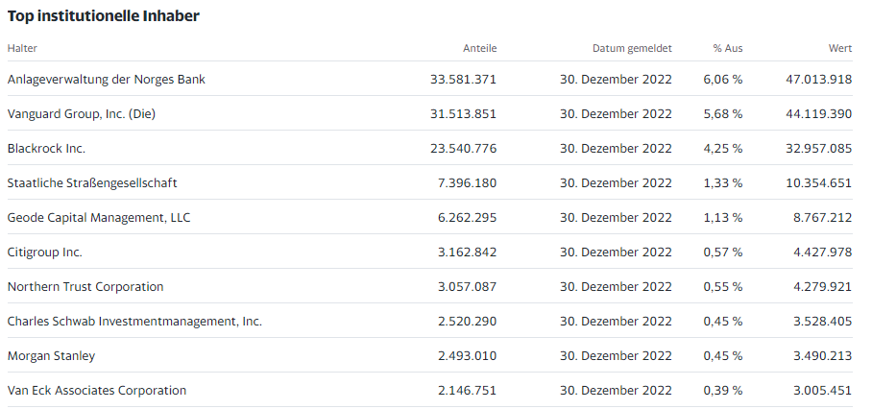
Task: Open Northern Trust Corporation entry
Action: click(85, 287)
